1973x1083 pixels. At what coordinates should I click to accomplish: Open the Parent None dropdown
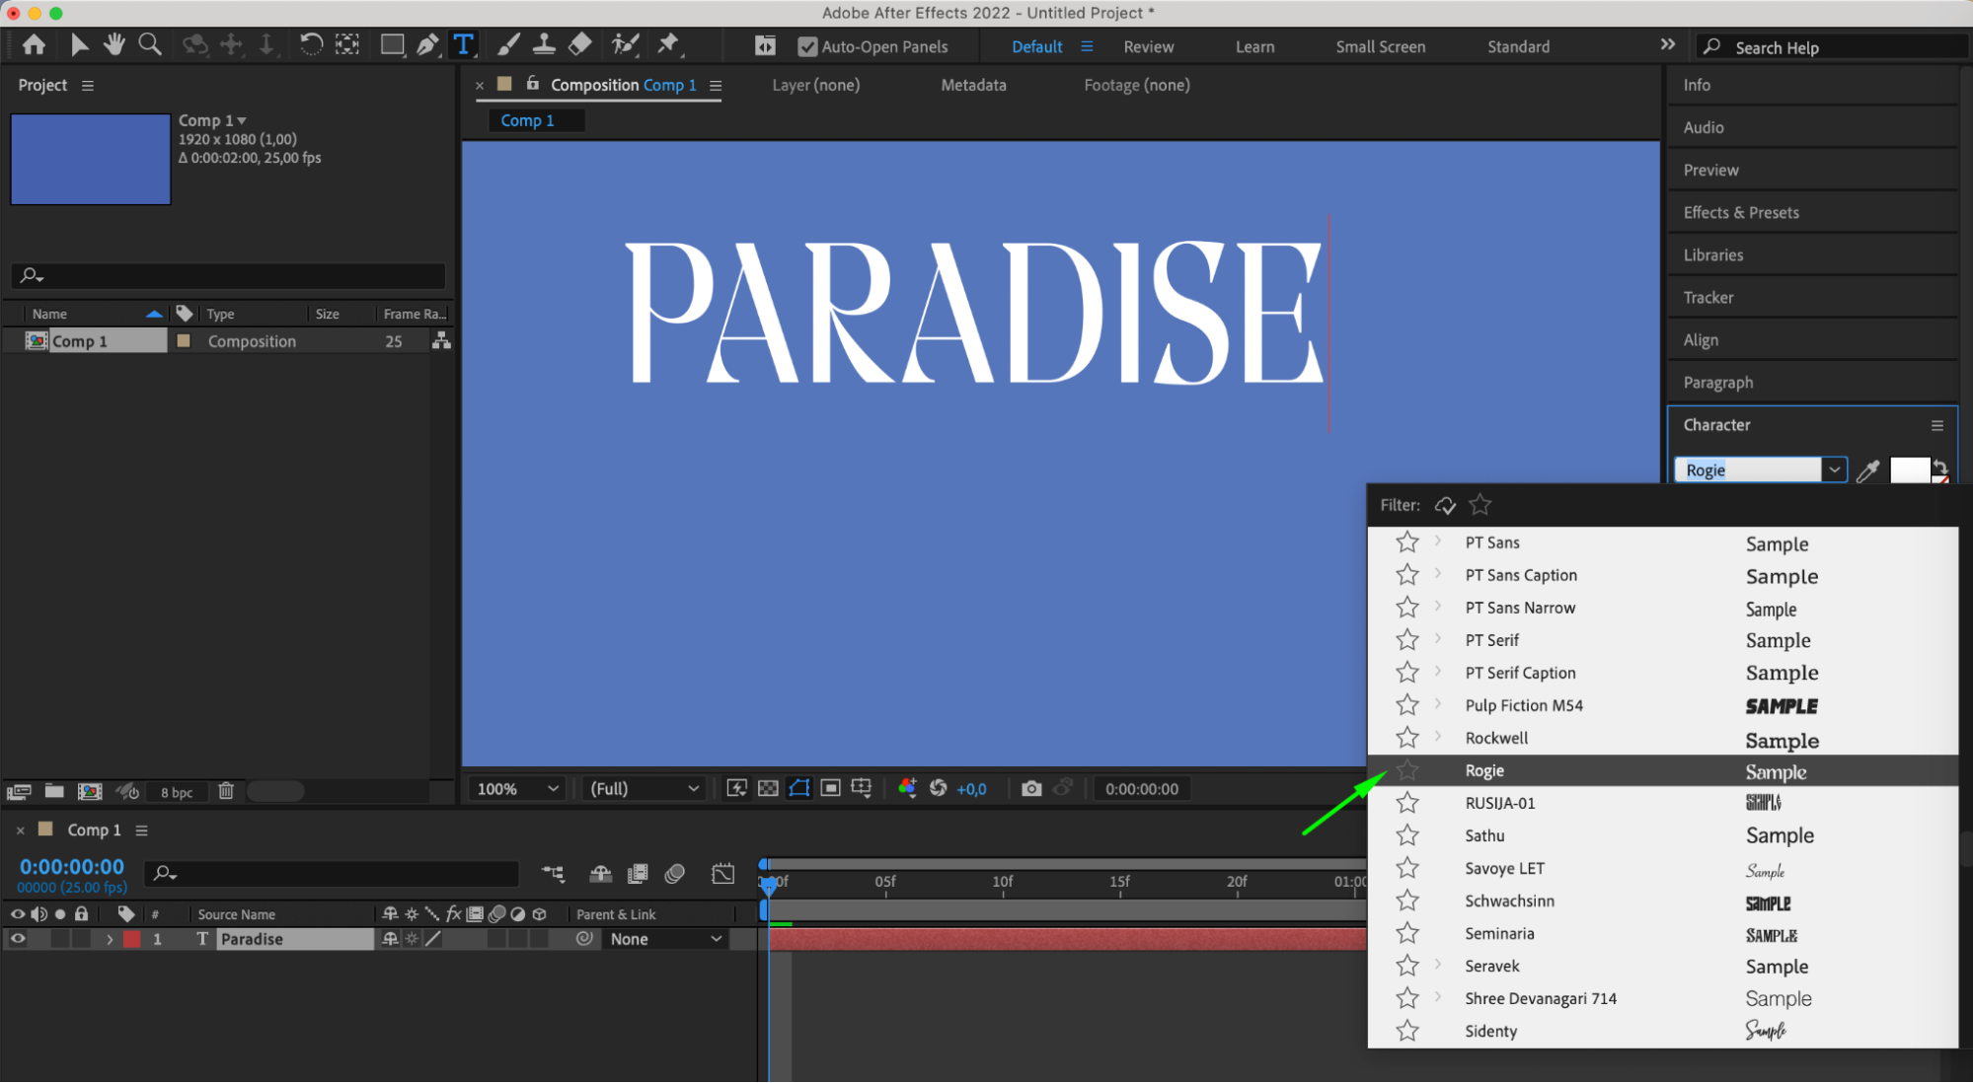(664, 939)
